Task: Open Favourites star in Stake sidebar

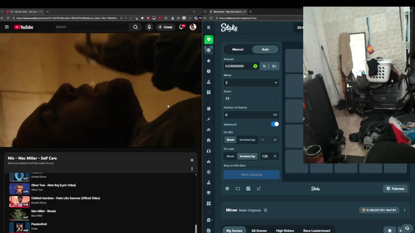Action: click(x=209, y=61)
